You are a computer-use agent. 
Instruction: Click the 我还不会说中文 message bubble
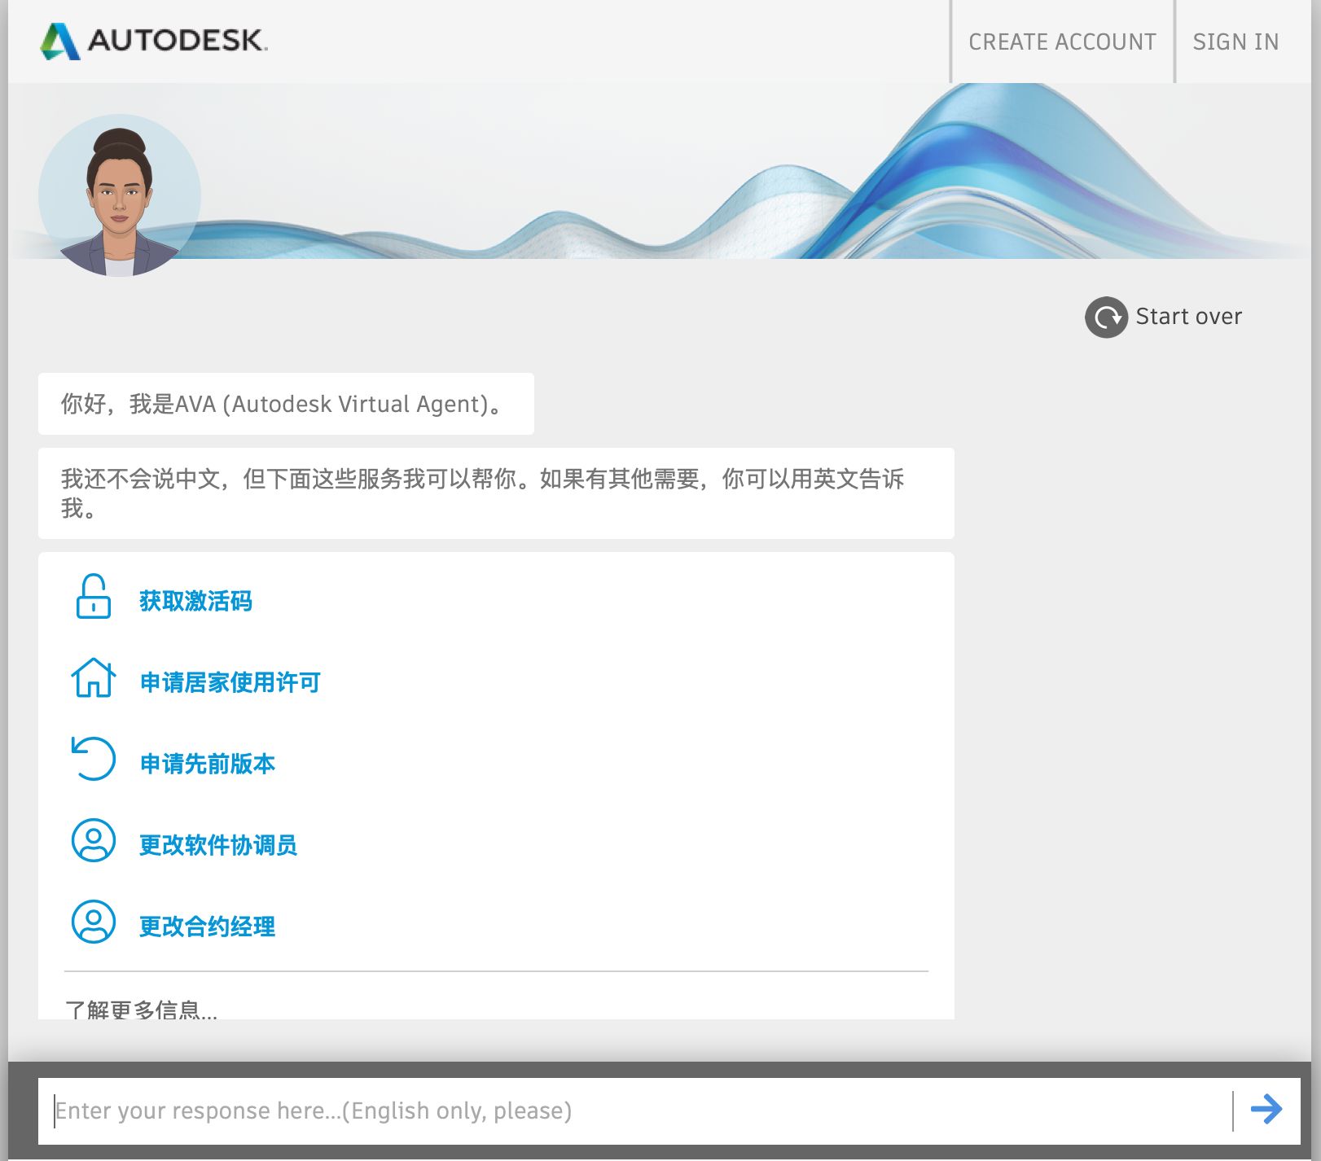pos(496,493)
